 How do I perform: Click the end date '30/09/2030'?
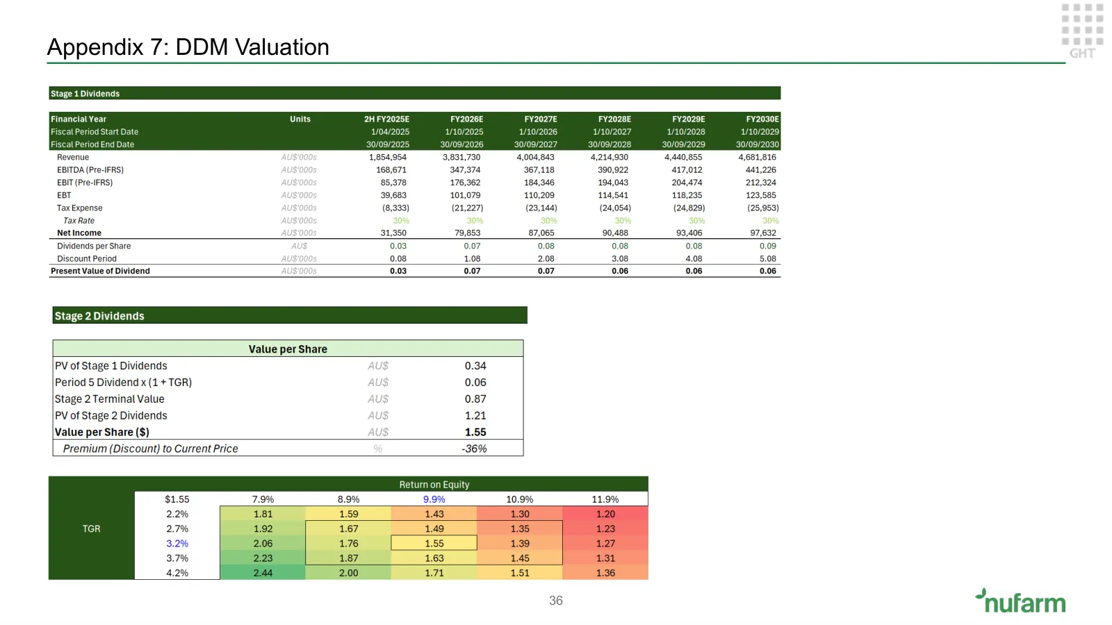758,144
